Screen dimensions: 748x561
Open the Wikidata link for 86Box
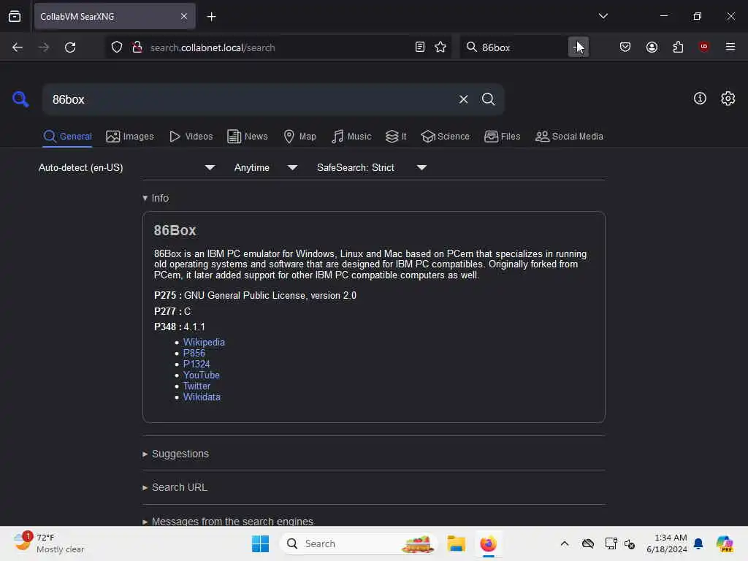[202, 397]
